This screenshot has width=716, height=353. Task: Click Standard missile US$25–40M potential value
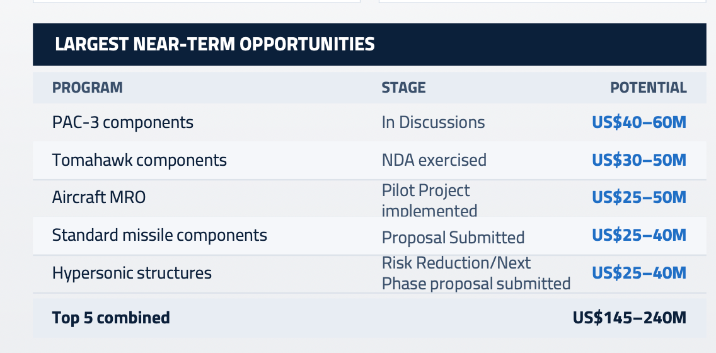[639, 235]
